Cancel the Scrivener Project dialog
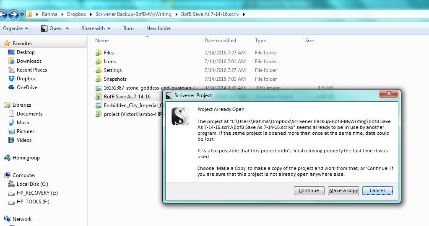 [x=377, y=190]
